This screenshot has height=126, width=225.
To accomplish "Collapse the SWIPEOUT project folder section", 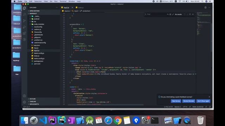I will coord(44,13).
